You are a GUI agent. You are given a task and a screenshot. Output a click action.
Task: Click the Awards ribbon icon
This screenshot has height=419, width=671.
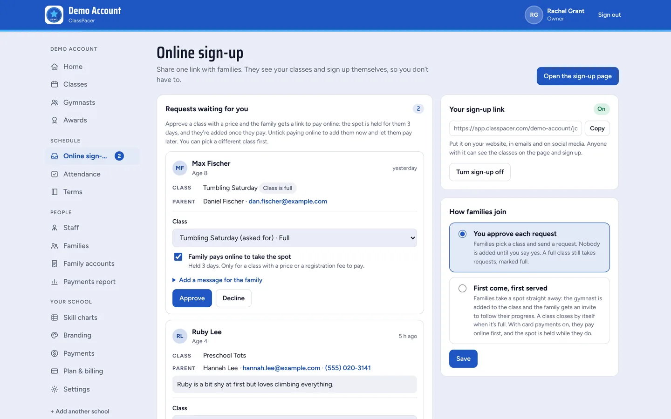point(55,120)
